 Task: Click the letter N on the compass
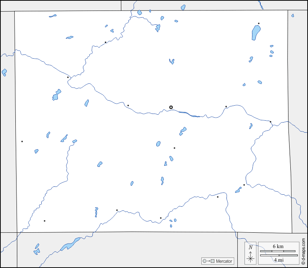coord(251,247)
